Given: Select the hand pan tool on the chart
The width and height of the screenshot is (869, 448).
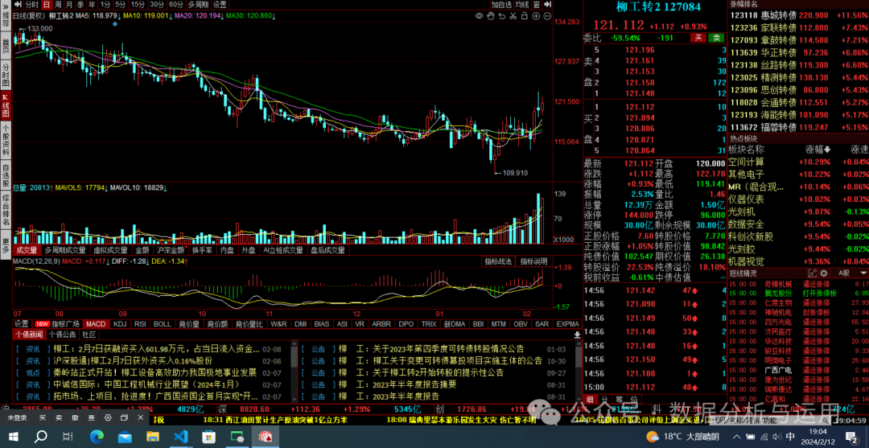Looking at the screenshot, I should click(x=490, y=16).
